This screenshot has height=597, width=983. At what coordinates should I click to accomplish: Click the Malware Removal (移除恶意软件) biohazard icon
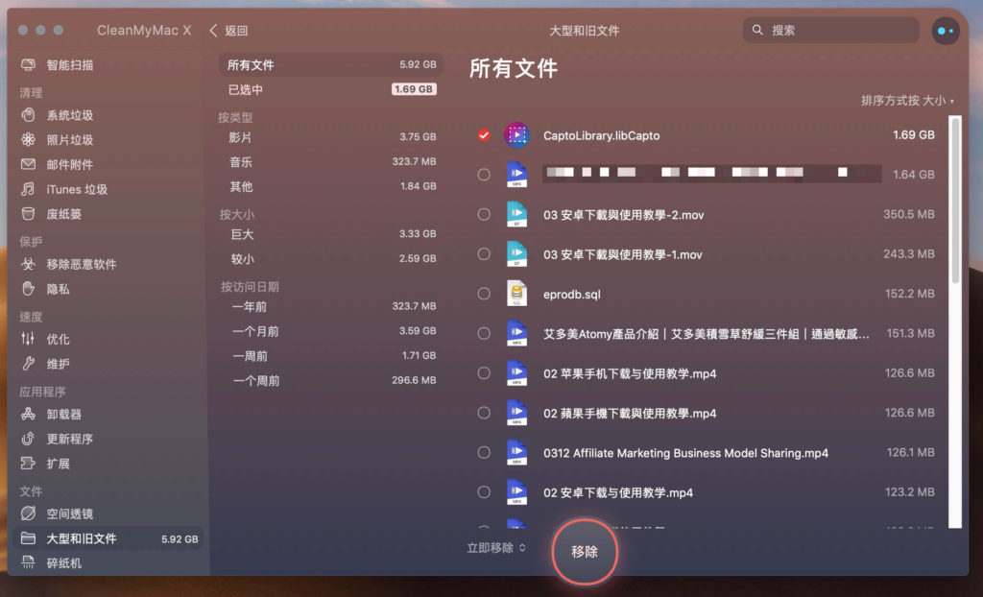[28, 264]
